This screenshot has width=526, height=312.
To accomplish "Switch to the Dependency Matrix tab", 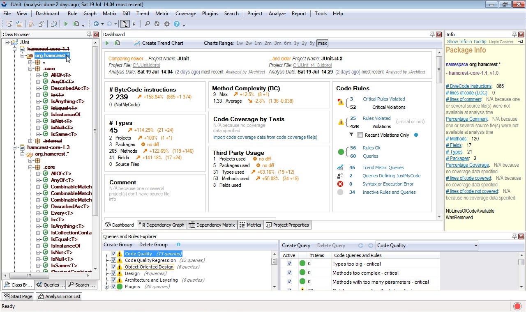I will (212, 225).
